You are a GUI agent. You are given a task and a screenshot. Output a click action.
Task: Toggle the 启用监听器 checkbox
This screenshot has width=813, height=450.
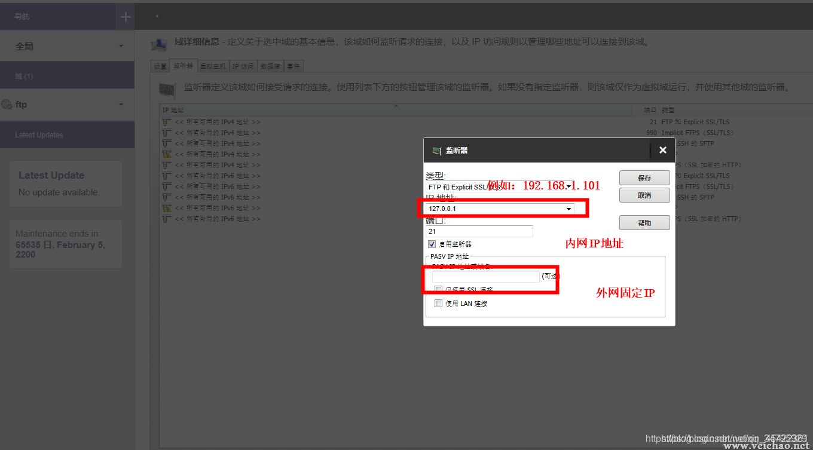click(432, 244)
